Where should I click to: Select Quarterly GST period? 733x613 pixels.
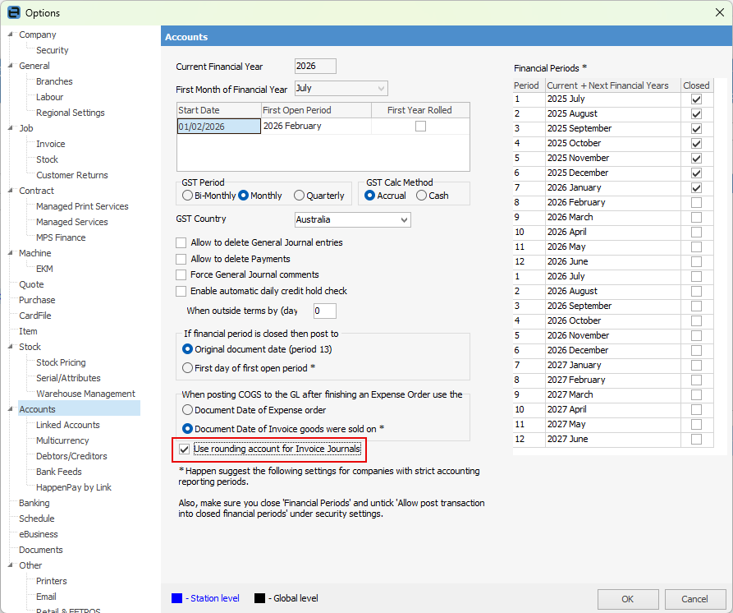pyautogui.click(x=299, y=196)
